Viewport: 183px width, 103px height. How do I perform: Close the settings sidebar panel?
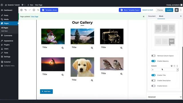[181, 16]
